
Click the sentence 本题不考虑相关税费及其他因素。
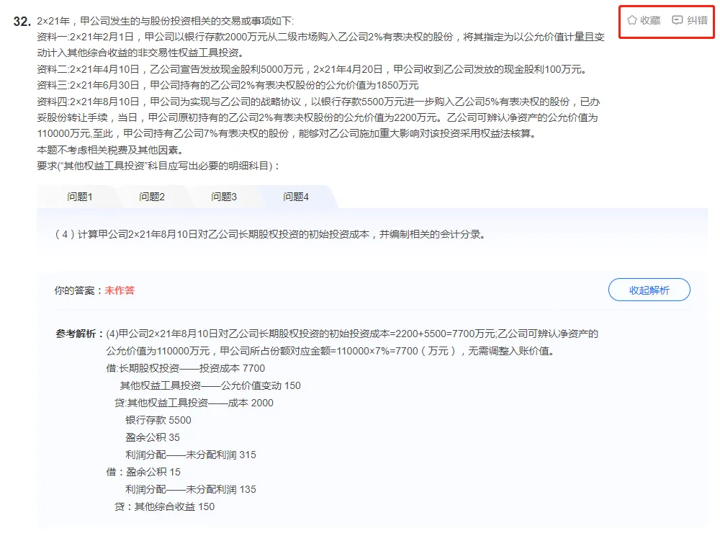click(x=111, y=150)
